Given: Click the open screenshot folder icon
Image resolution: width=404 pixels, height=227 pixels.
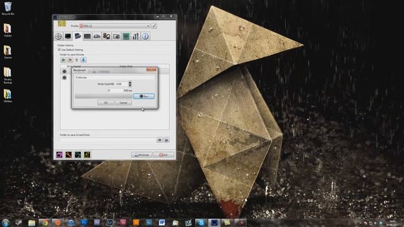Looking at the screenshot, I should 167,140.
